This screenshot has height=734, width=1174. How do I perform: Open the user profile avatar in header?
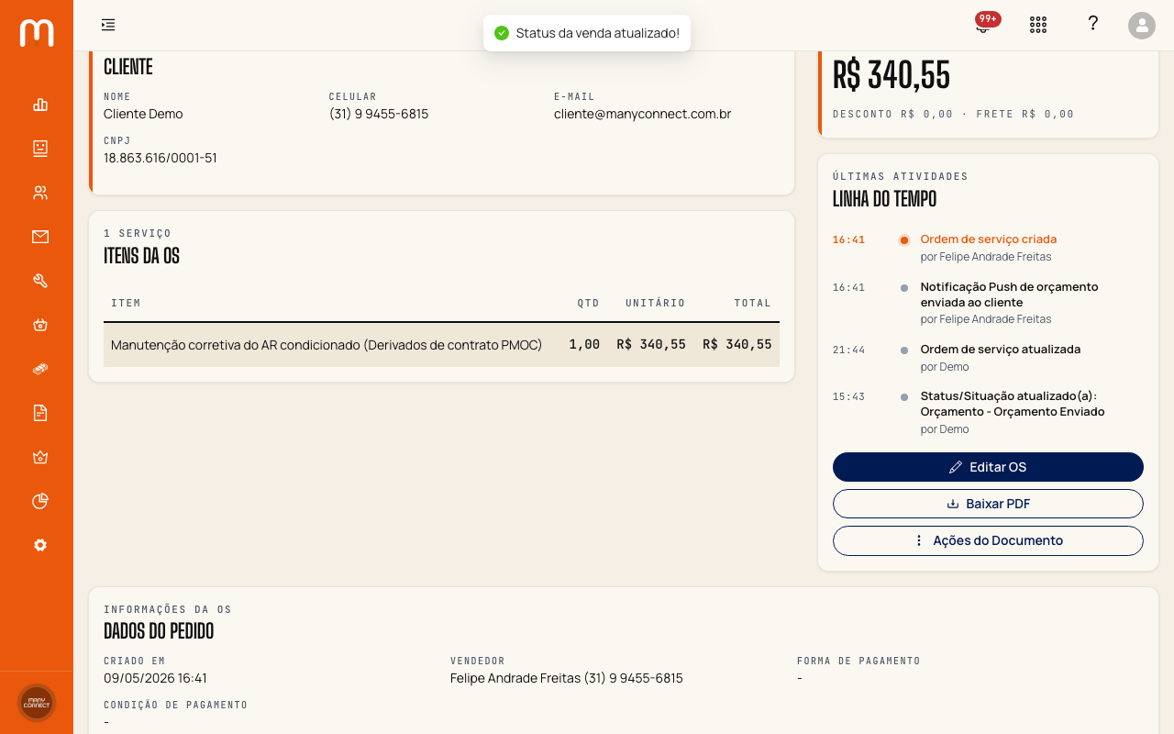(1142, 25)
